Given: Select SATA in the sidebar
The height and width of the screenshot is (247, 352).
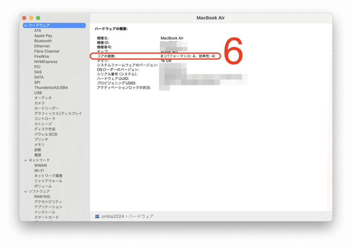Looking at the screenshot, I should 39,77.
